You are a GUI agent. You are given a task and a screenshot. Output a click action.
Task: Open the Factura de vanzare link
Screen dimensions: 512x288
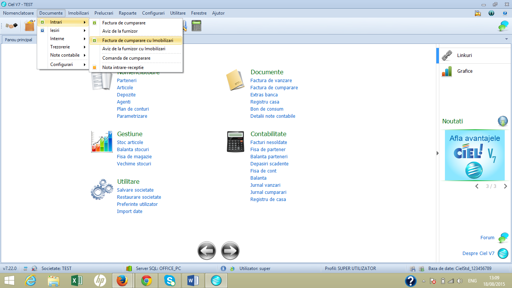271,81
